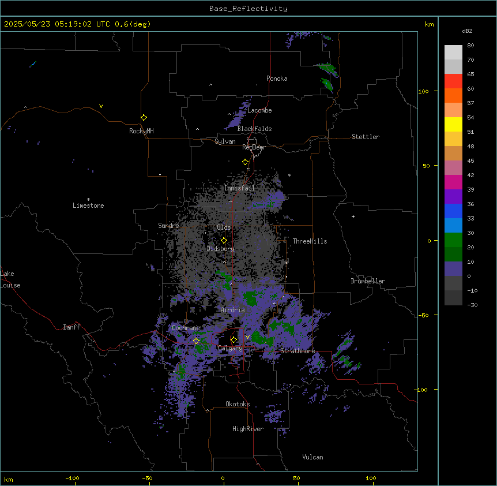Click the 80 value in the dBZ legend
This screenshot has width=497, height=486.
coord(470,46)
